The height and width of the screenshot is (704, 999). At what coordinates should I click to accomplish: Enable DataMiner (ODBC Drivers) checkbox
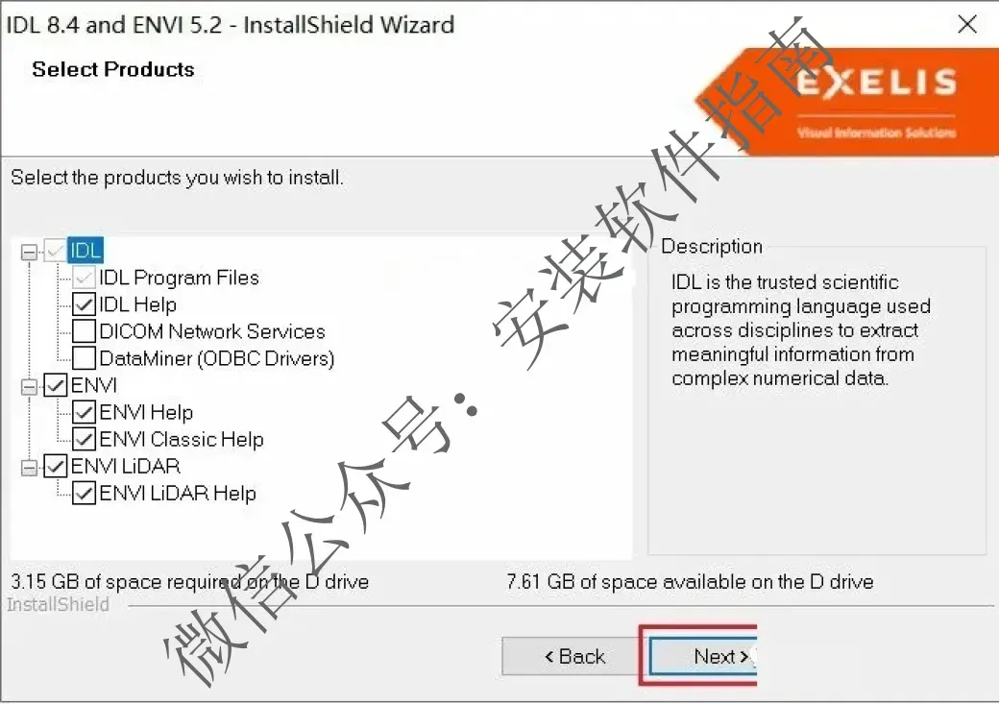click(x=85, y=358)
